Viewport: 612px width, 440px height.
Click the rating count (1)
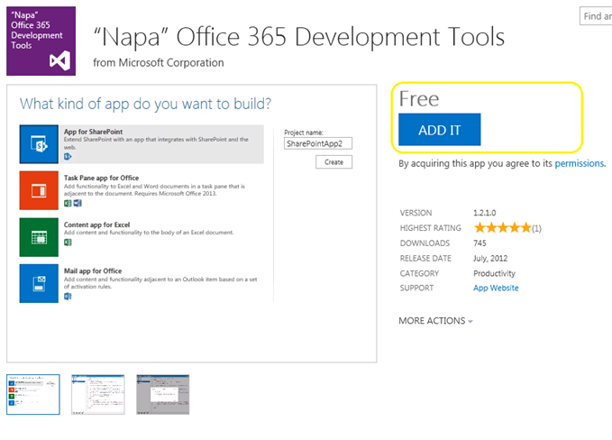[536, 228]
